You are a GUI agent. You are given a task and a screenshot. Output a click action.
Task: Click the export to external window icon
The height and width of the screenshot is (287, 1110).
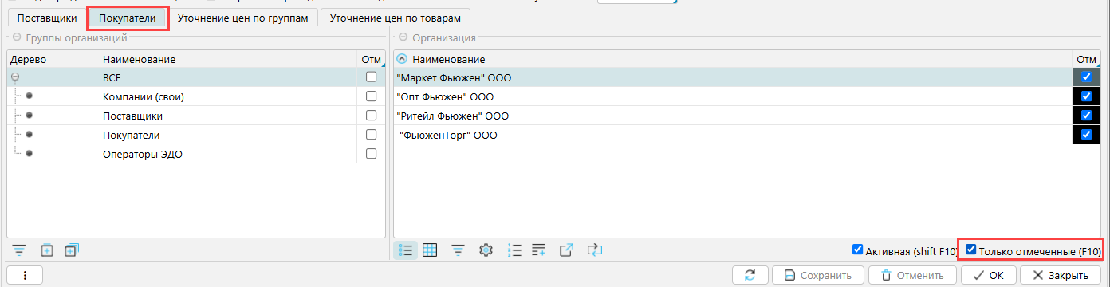coord(567,250)
